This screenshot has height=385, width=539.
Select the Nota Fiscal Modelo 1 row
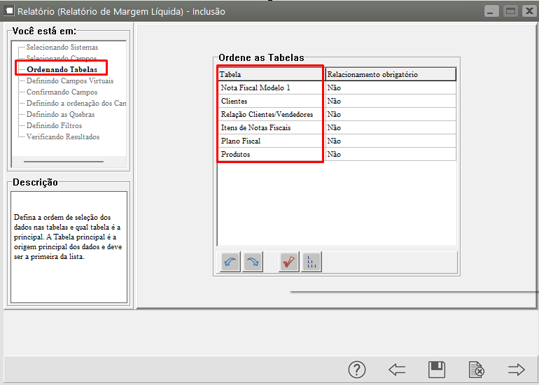pyautogui.click(x=270, y=87)
